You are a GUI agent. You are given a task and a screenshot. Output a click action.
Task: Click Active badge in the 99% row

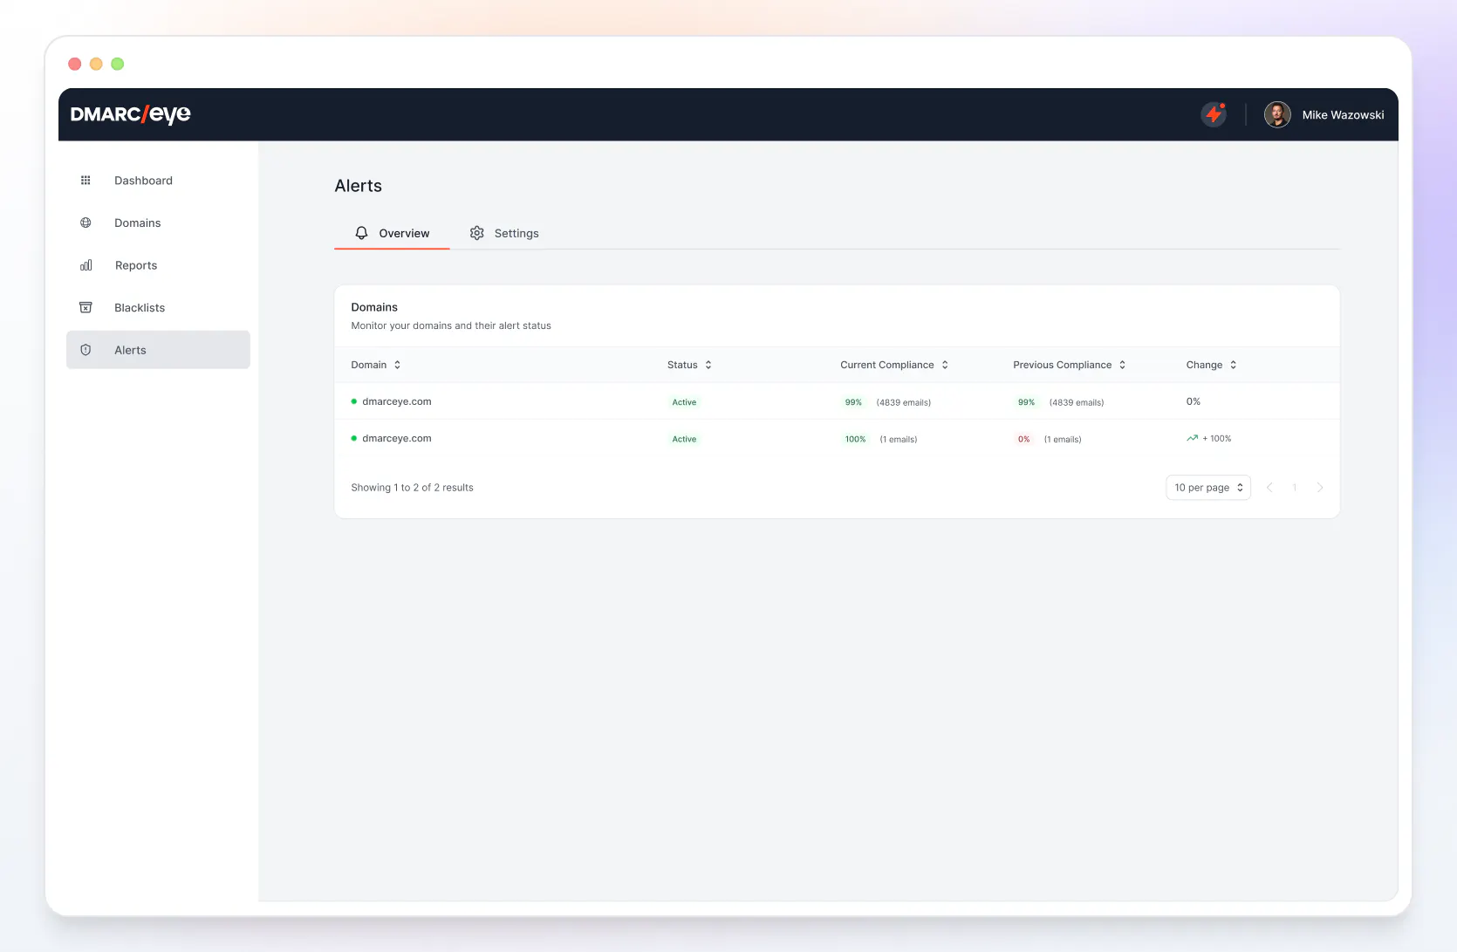tap(684, 402)
